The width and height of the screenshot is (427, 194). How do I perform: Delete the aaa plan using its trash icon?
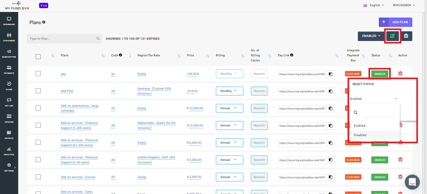(x=400, y=74)
